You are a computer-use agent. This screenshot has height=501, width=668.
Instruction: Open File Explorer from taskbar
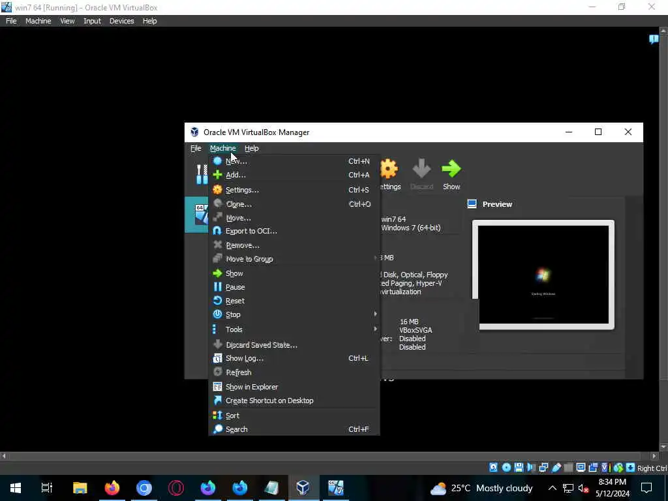coord(80,488)
